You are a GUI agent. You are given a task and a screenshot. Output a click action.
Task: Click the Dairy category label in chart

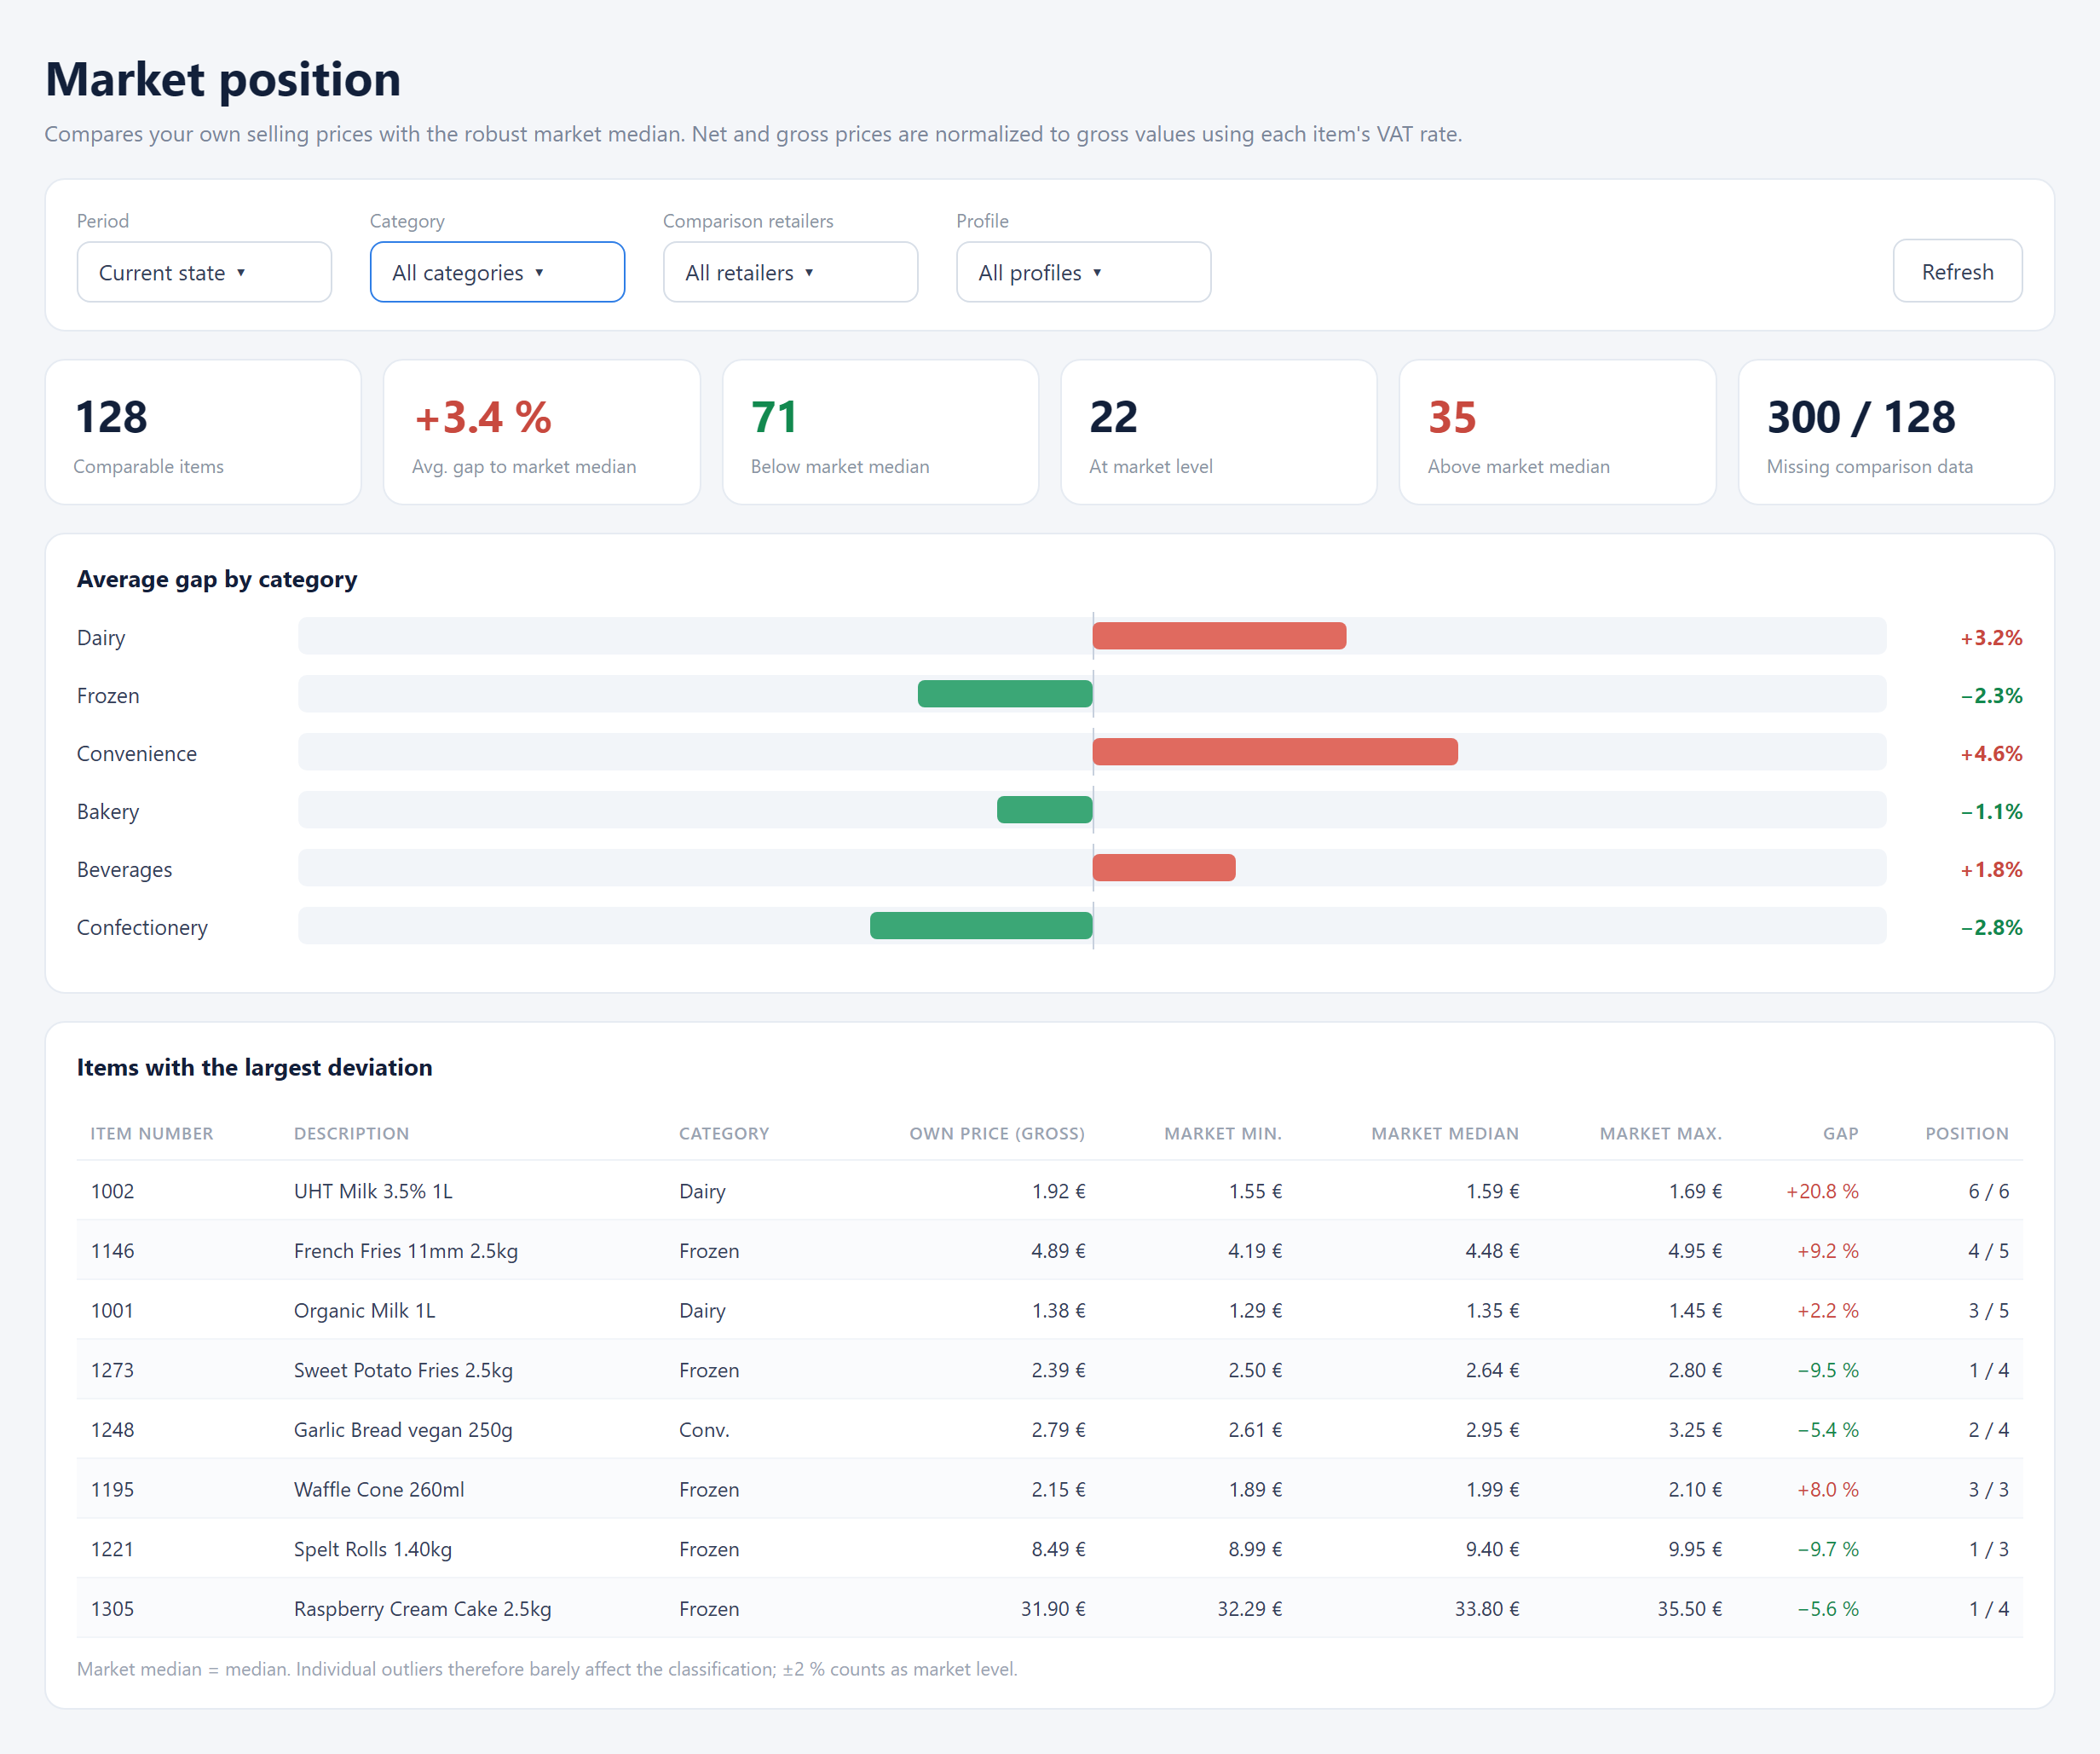point(101,638)
